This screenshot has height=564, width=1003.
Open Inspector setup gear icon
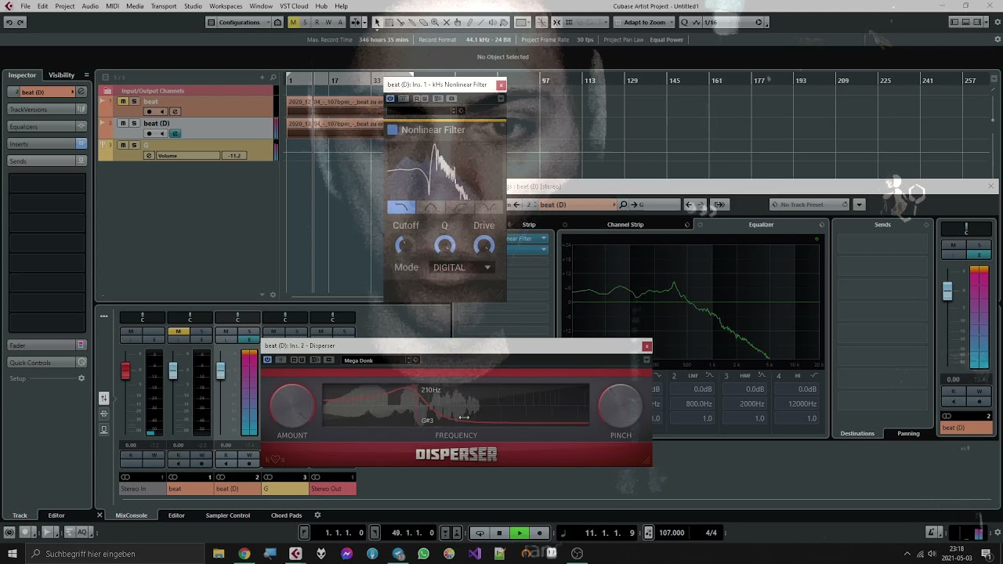point(81,378)
